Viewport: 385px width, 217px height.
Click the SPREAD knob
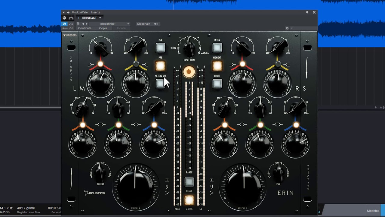[x=100, y=172]
